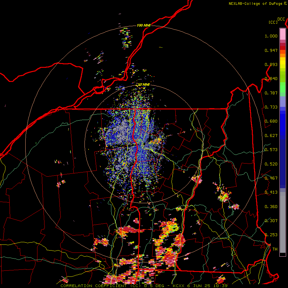This screenshot has width=288, height=288.
Task: Pick the lavender color bar segment above 0.733
Action: [283, 101]
